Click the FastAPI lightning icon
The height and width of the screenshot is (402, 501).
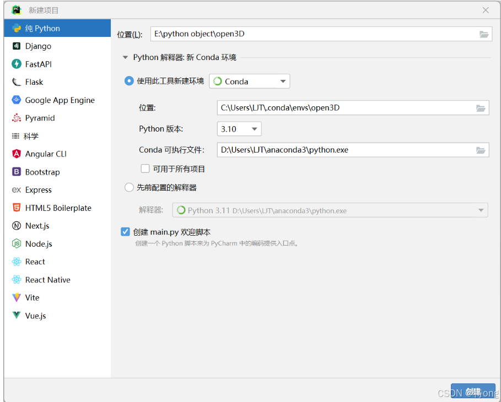[x=17, y=64]
